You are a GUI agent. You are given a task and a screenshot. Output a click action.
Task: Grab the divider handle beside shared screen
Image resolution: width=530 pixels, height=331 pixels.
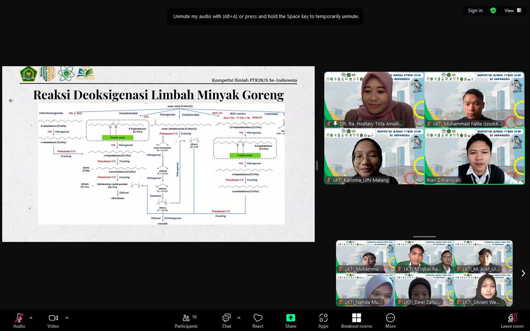click(317, 165)
